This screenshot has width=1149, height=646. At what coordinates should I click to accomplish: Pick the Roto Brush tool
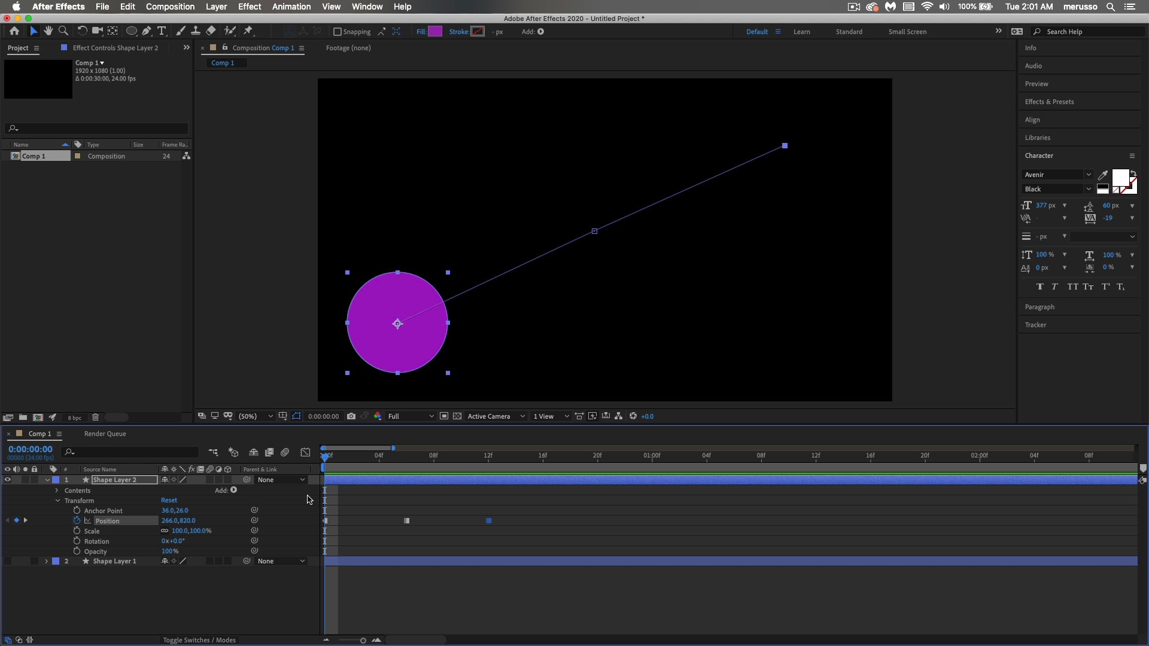click(231, 31)
